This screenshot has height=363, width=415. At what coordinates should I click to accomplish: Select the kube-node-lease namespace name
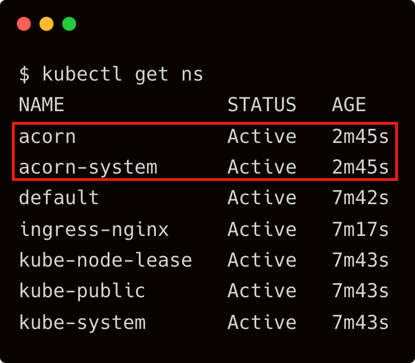[105, 259]
